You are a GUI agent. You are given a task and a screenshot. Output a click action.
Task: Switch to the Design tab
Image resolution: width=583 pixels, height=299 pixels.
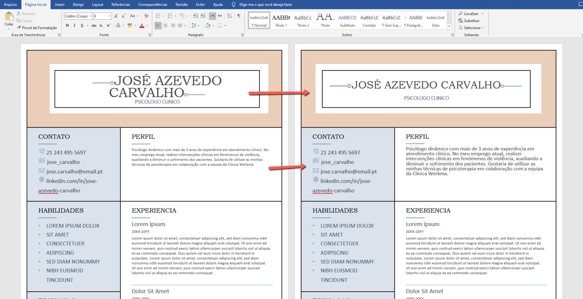pos(78,4)
